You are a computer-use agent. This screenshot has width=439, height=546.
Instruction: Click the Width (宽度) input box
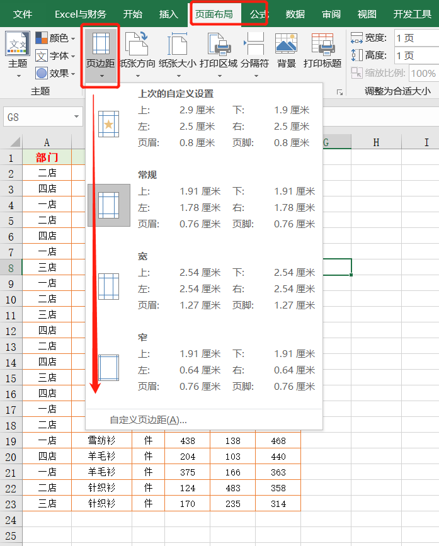416,38
